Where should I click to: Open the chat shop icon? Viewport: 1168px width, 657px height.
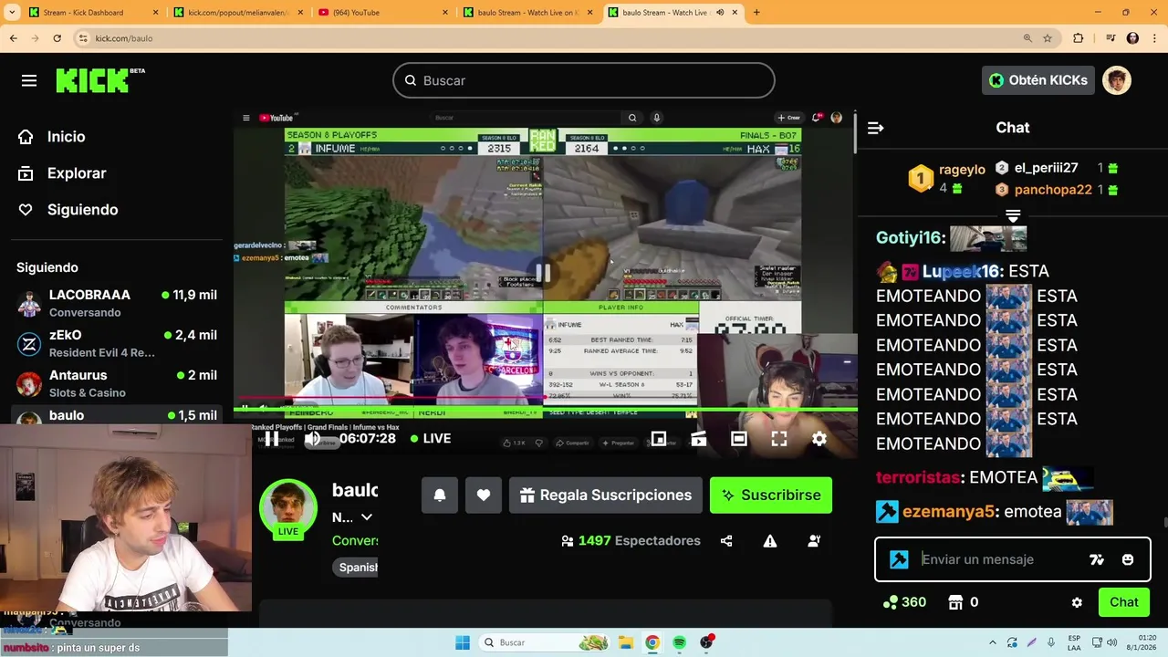coord(955,602)
